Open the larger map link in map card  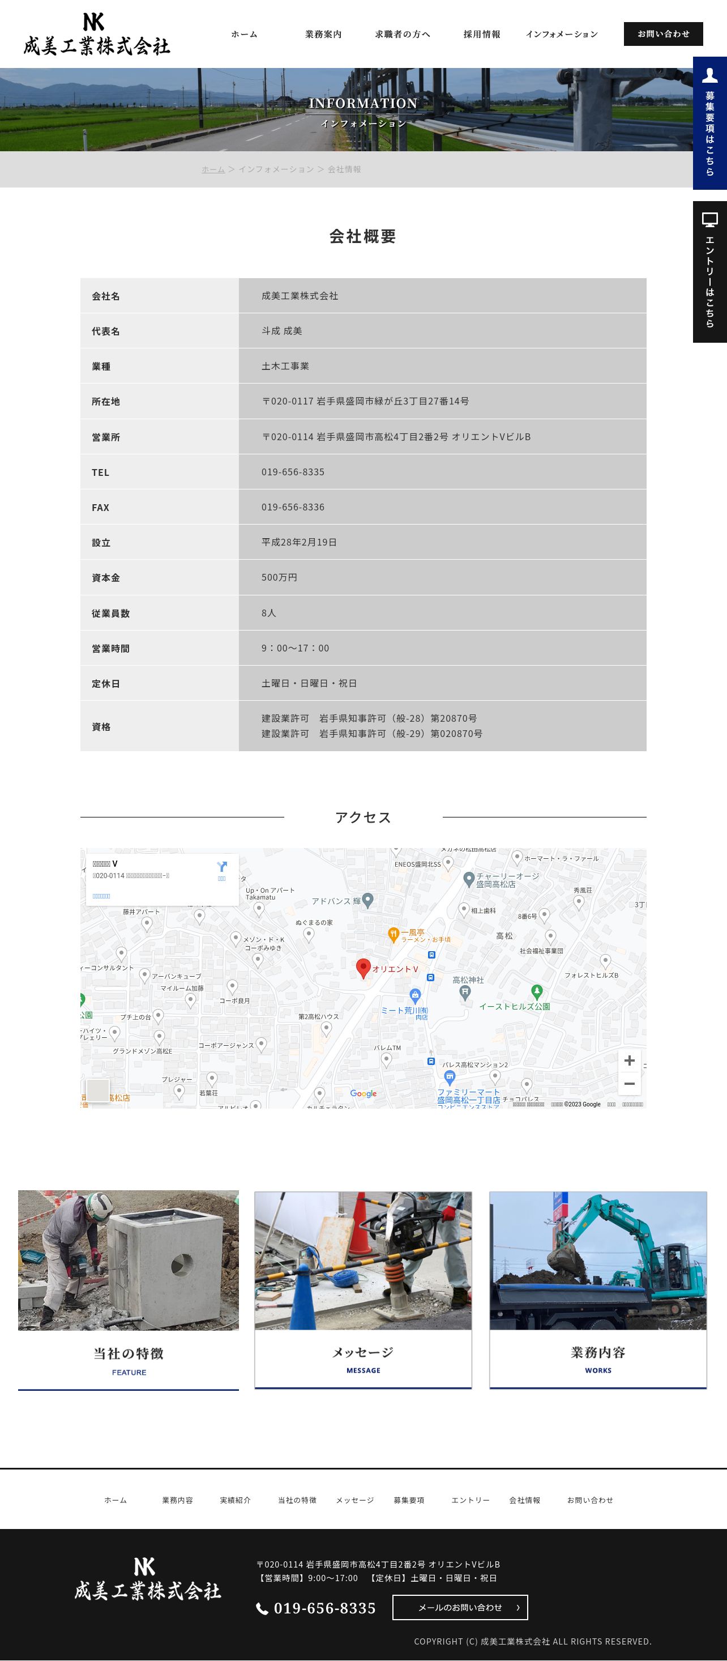101,896
